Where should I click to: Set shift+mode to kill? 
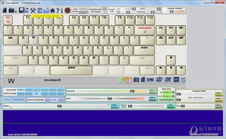[36, 94]
